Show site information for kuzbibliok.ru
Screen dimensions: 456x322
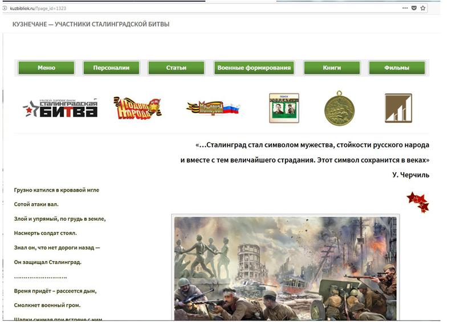(x=5, y=9)
